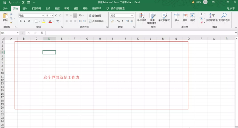Copy the selected cell
Screen dimensions: 238x128
pos(11,18)
